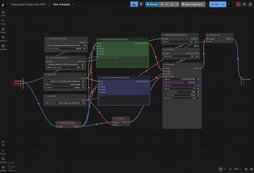Viewport: 254px width, 173px height.
Task: Toggle the minimap icon at bottom right
Action: click(246, 169)
